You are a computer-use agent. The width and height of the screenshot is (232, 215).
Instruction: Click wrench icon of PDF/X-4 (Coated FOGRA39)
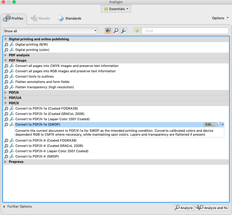[12, 140]
